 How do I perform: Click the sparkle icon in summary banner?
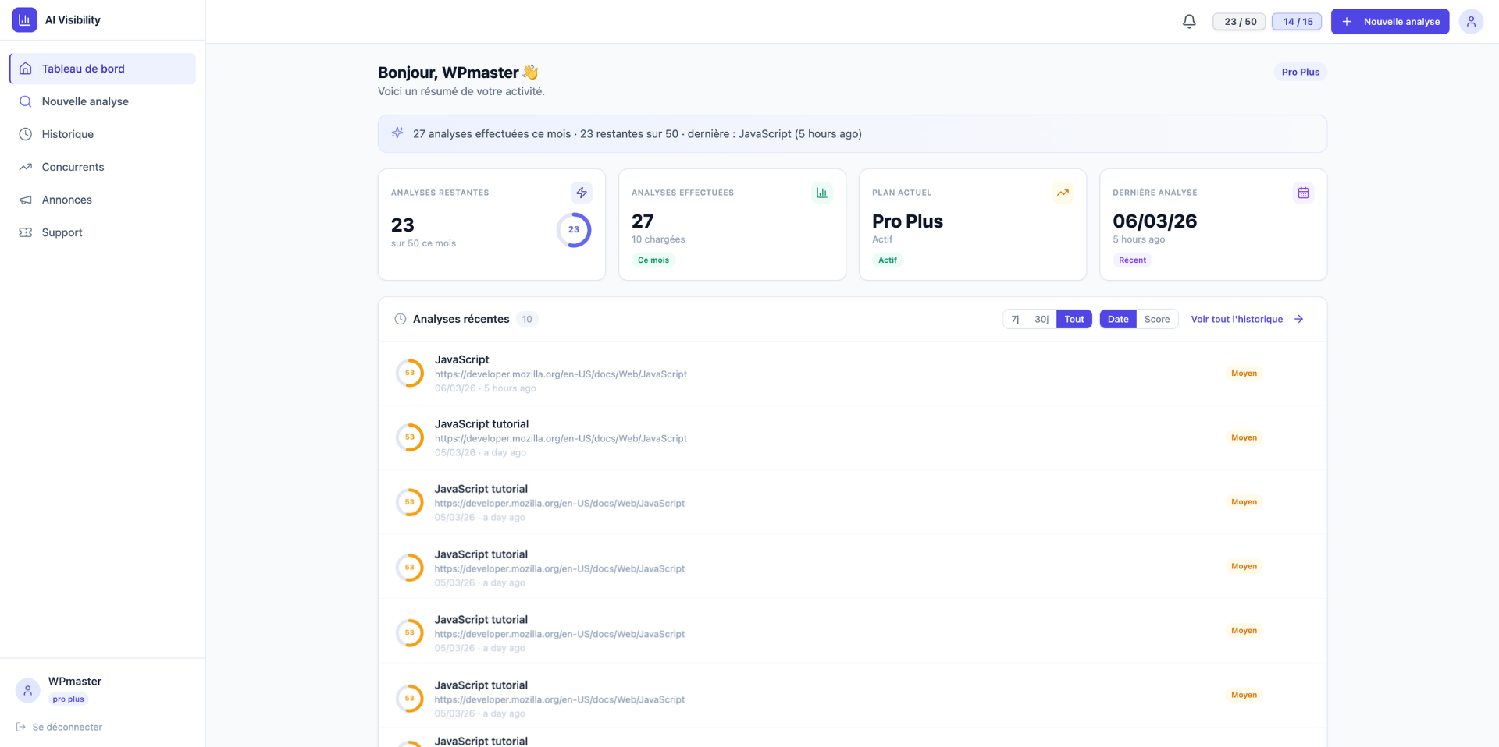pos(397,133)
